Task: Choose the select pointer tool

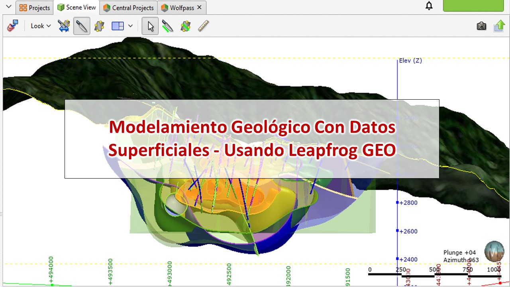Action: (x=150, y=26)
